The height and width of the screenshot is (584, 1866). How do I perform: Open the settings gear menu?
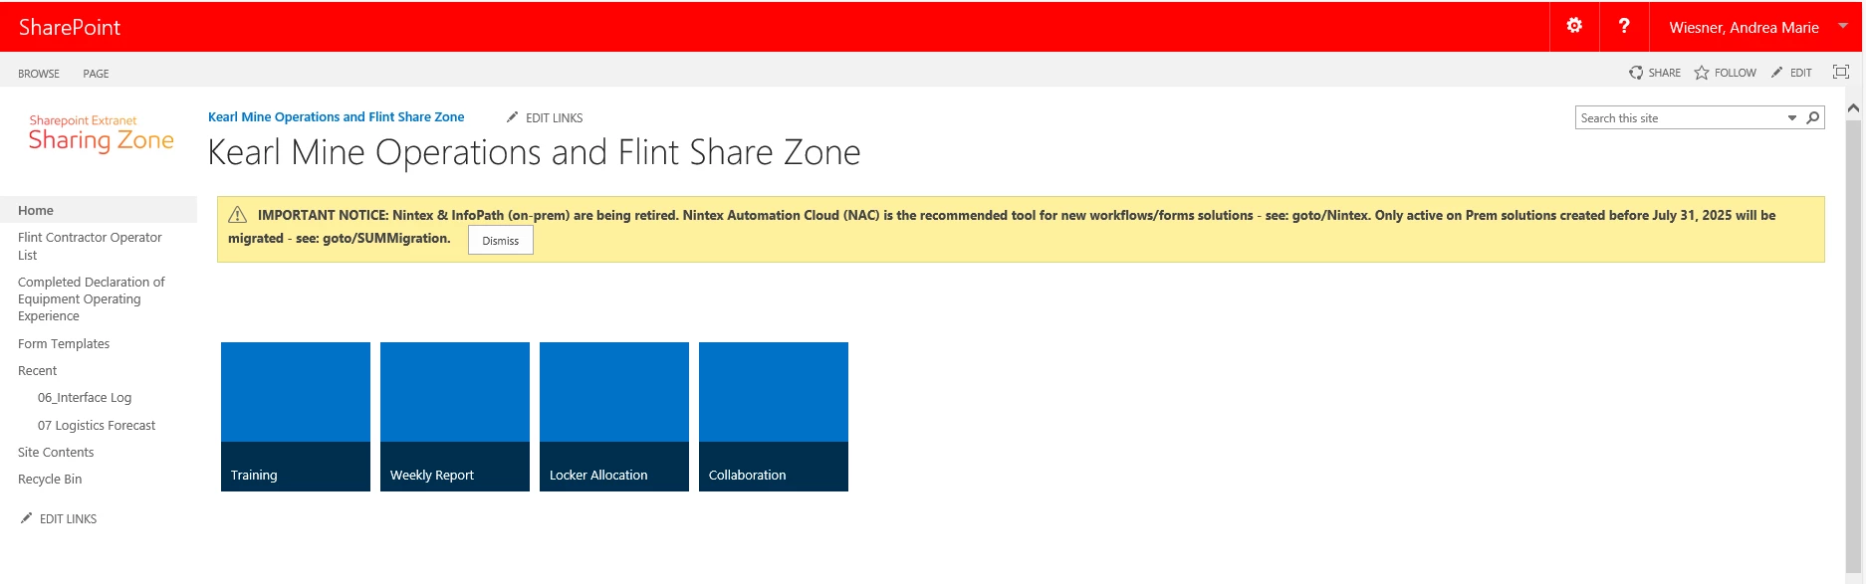point(1574,27)
